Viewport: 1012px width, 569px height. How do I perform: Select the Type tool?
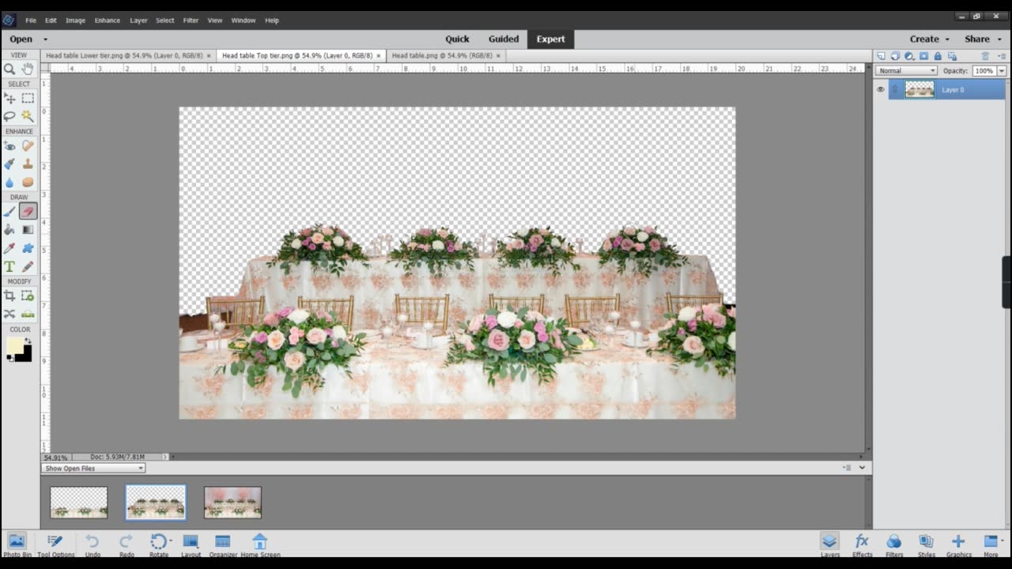9,266
